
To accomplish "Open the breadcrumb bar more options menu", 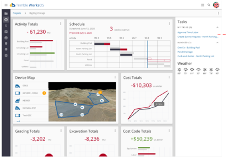I will click(218, 13).
